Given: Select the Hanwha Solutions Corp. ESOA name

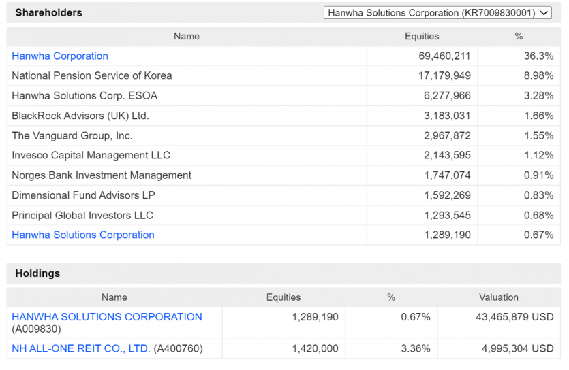Looking at the screenshot, I should point(84,96).
